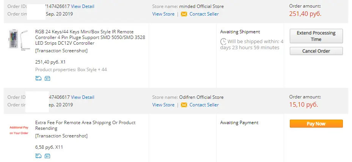The image size is (352, 162).
Task: Open View Detail for the first order
Action: point(83,6)
